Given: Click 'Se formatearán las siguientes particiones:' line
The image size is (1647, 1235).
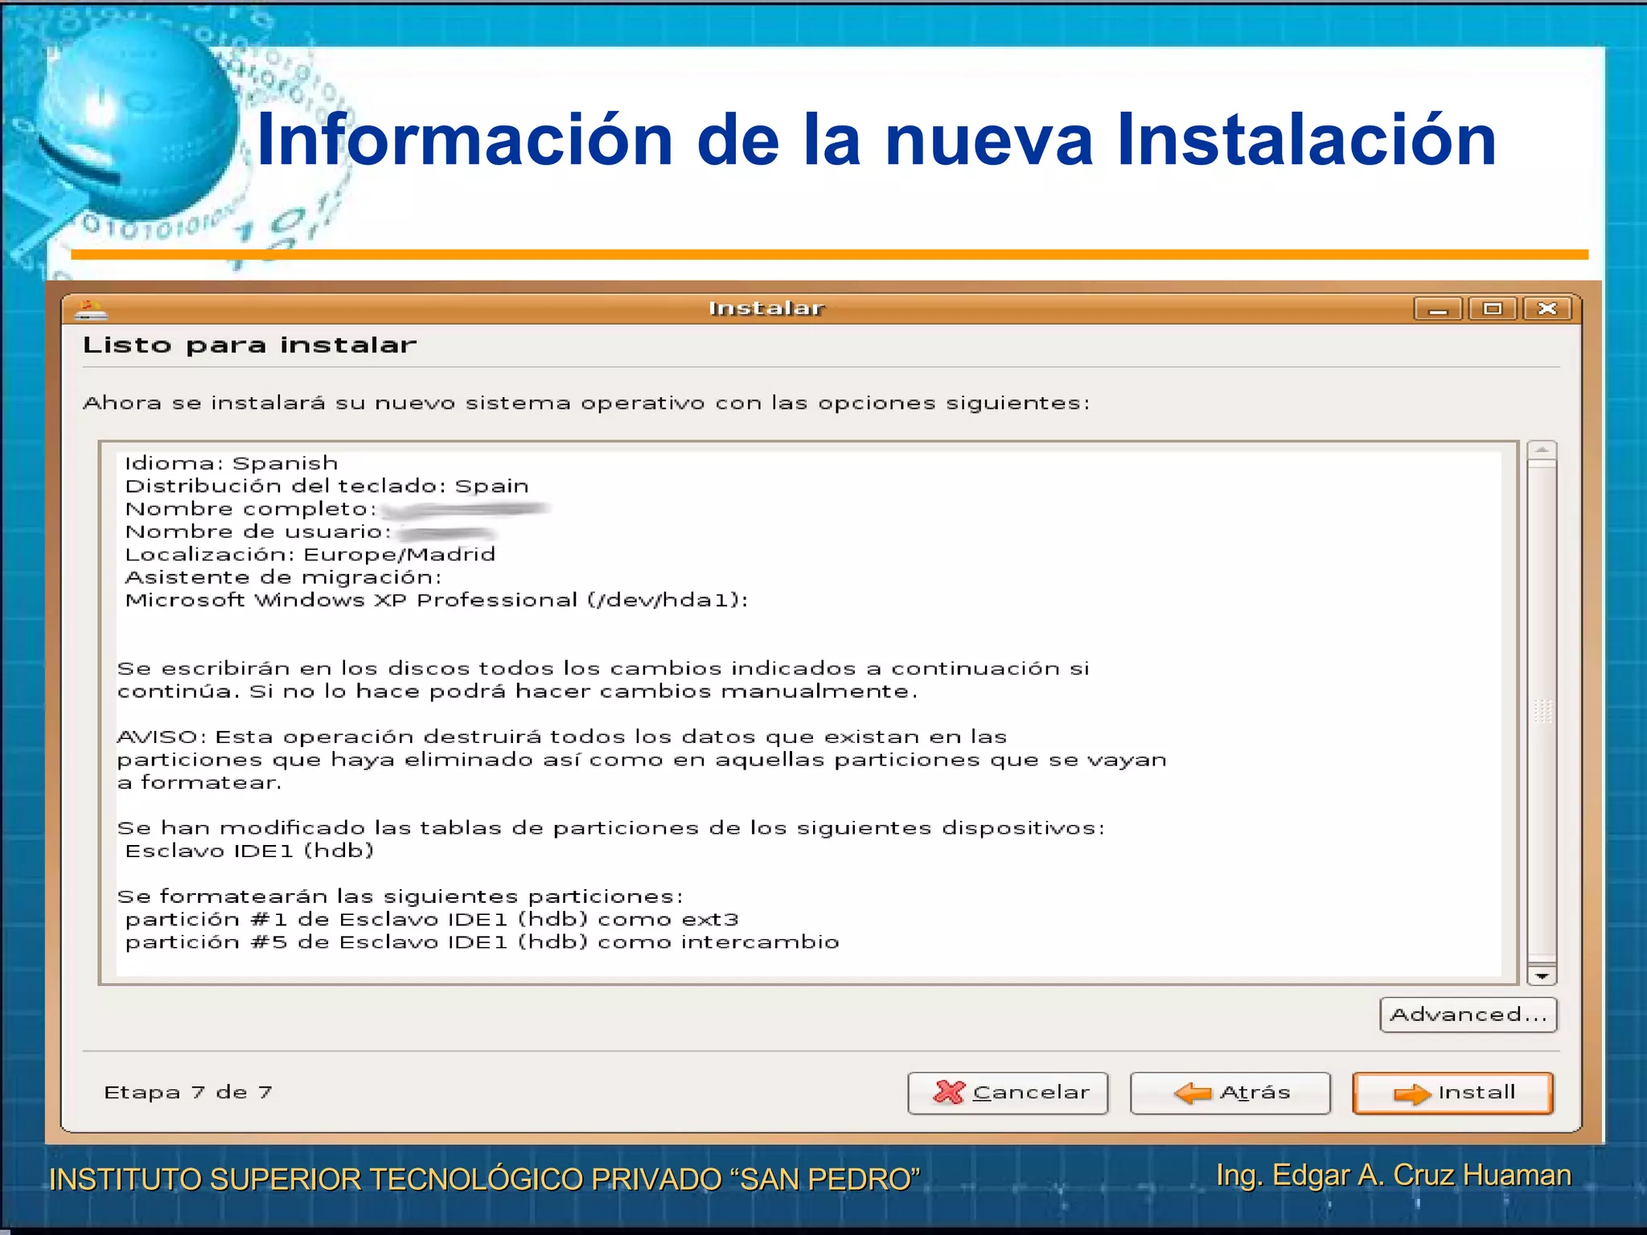Looking at the screenshot, I should pos(400,897).
